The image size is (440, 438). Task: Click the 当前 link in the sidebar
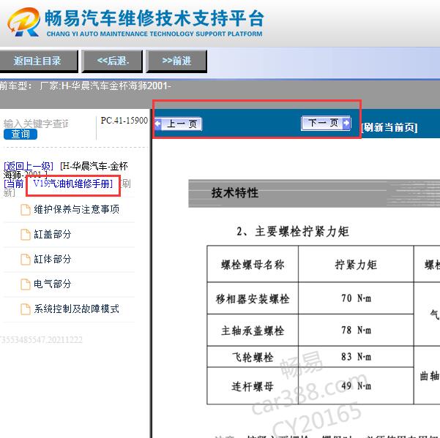(14, 184)
